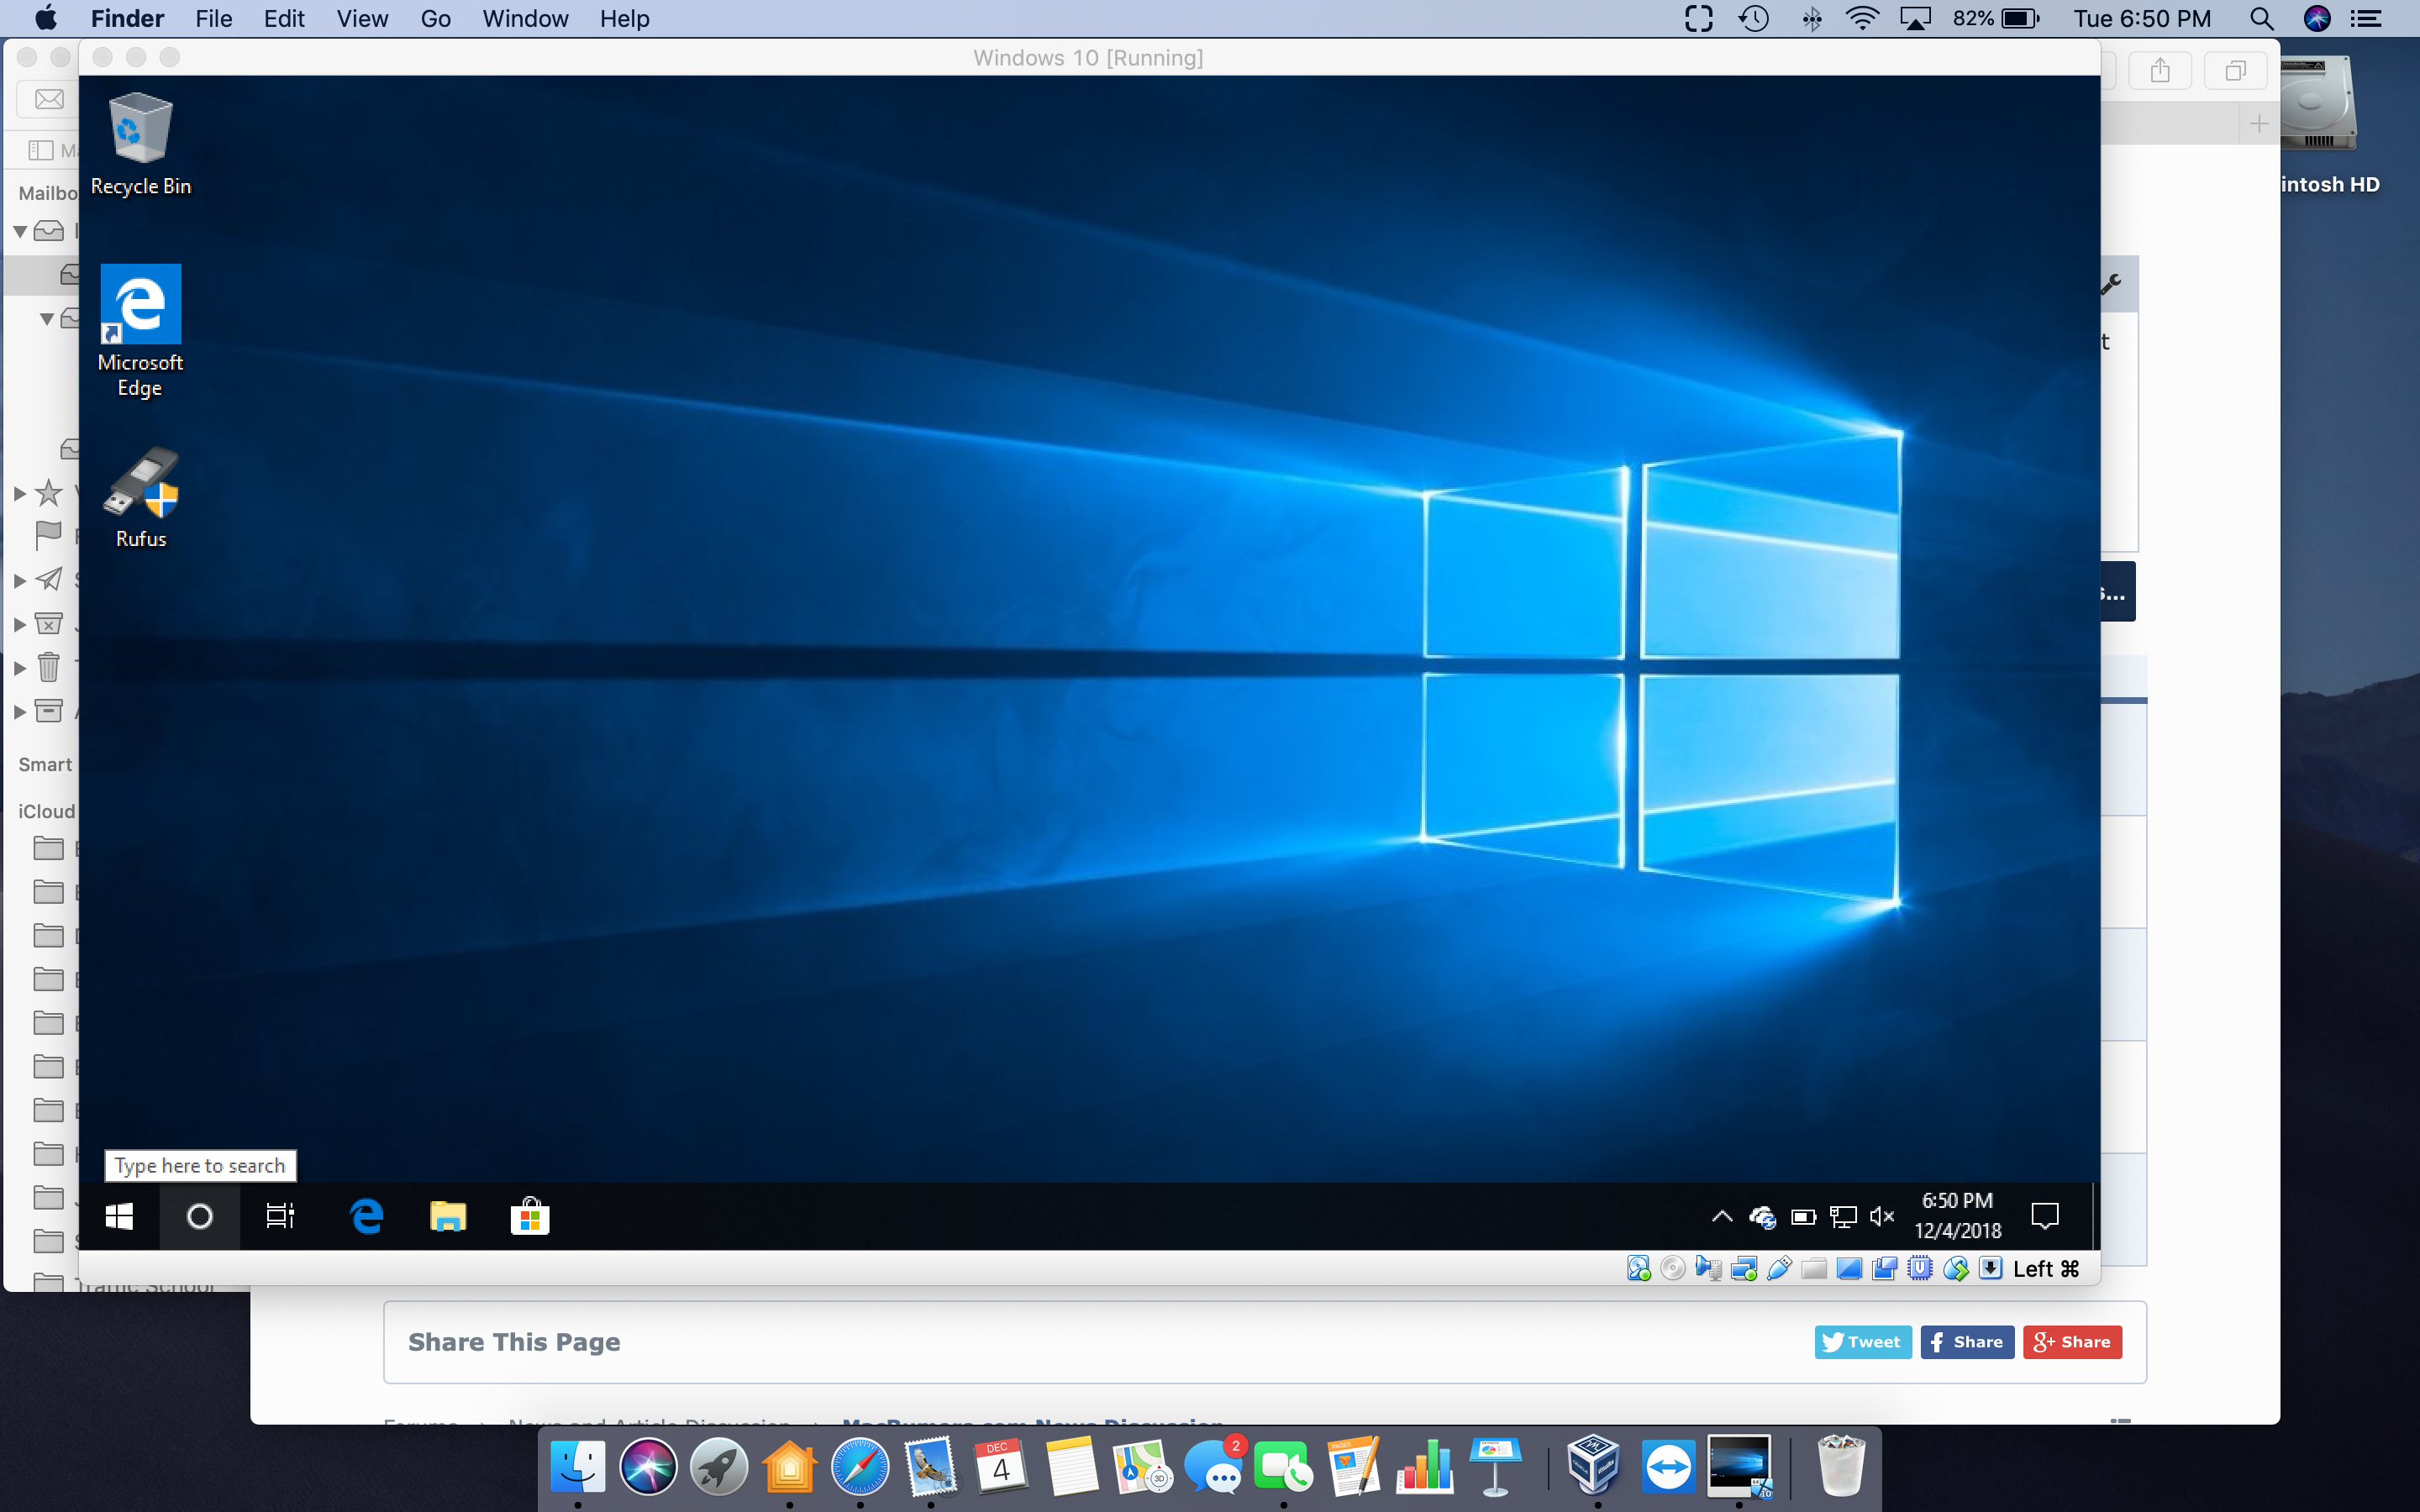Click Safari's share toolbar button
Screen dimensions: 2420x1512
point(2160,71)
